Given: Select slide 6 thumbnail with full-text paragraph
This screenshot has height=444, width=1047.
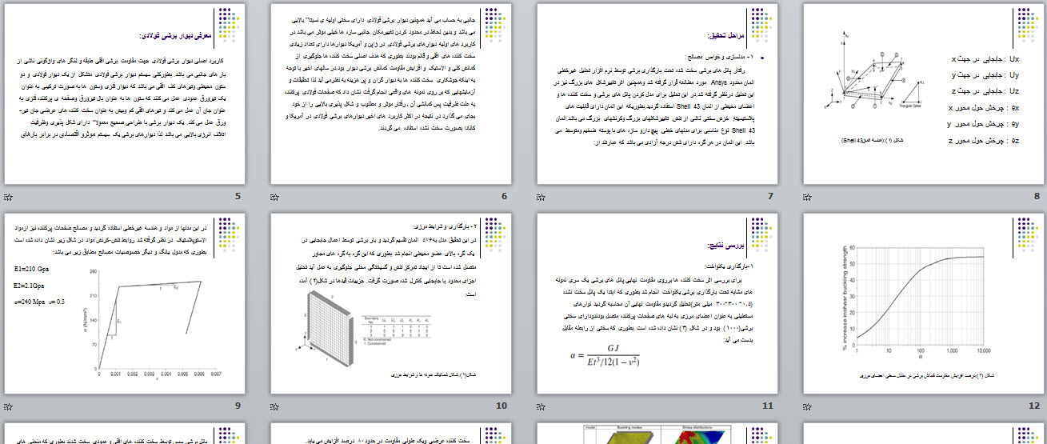Looking at the screenshot, I should coord(390,95).
